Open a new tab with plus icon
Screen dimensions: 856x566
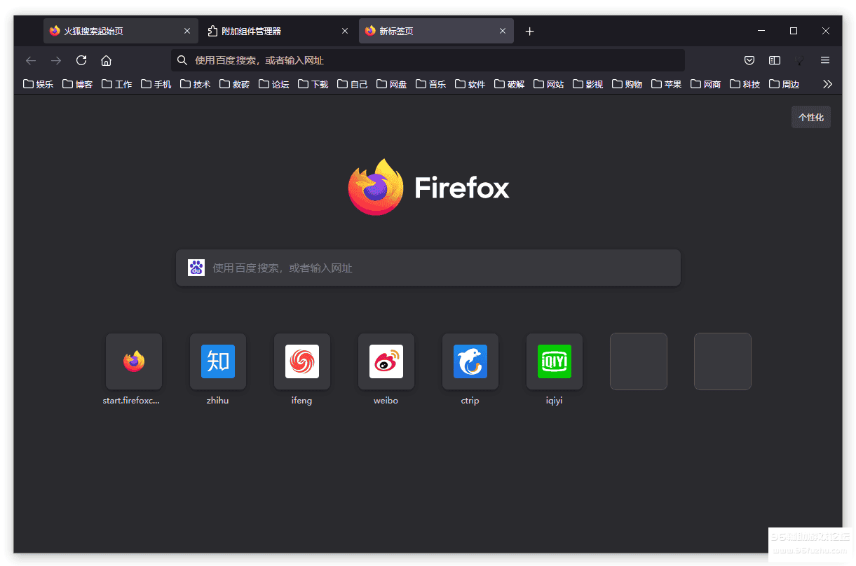(529, 32)
